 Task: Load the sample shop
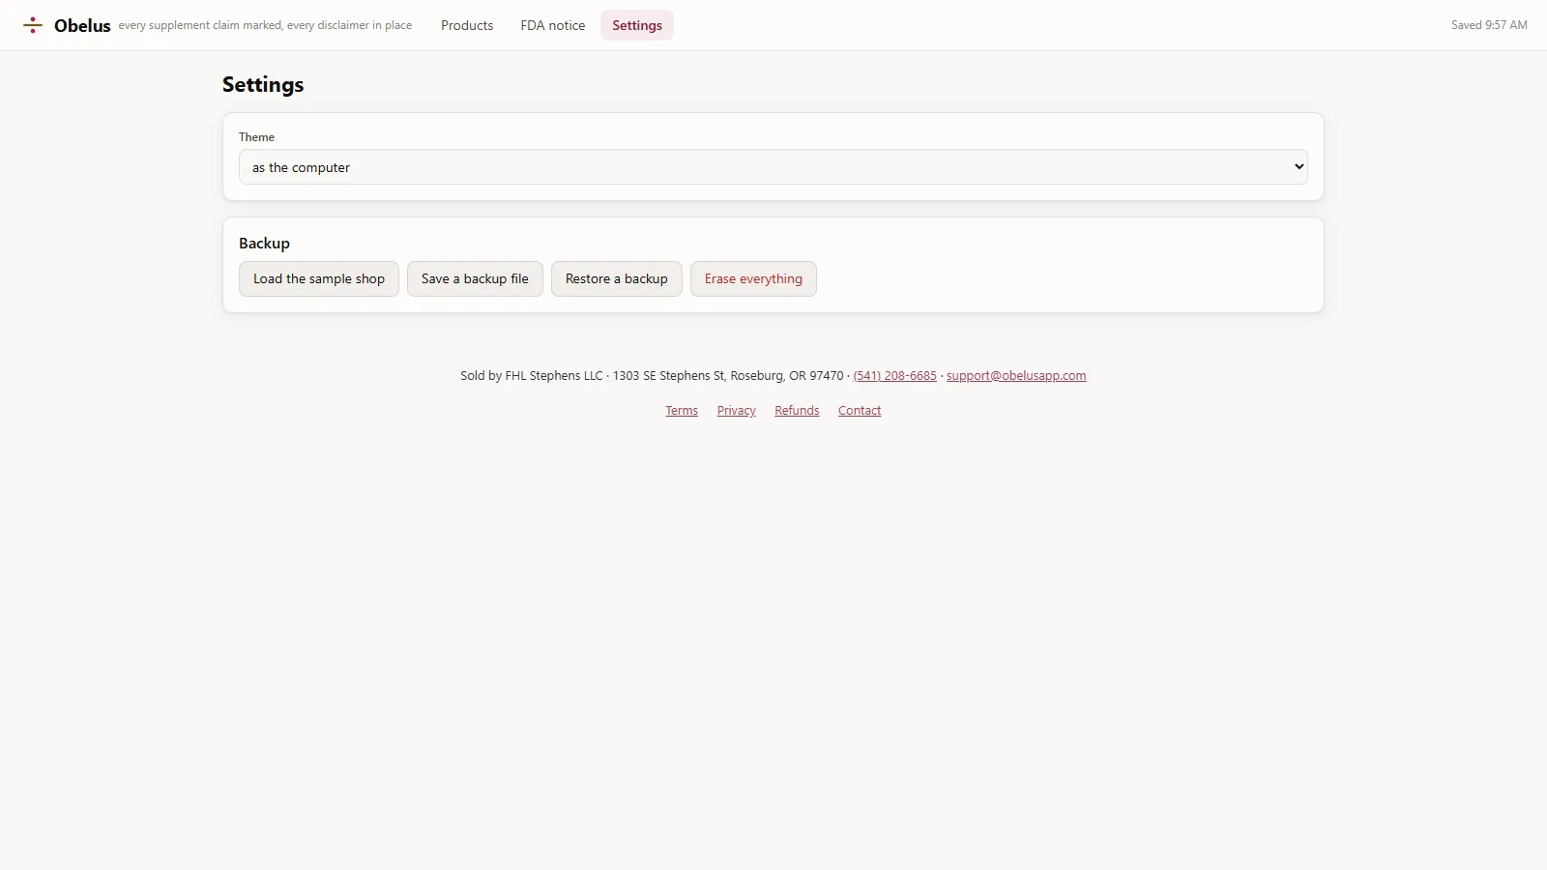coord(319,279)
